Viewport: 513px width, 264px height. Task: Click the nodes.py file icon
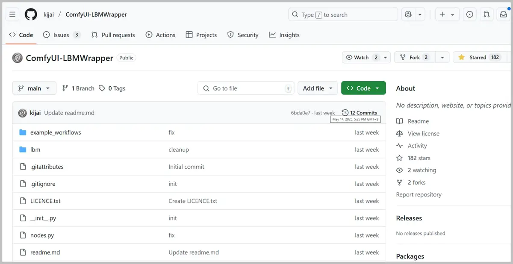pyautogui.click(x=23, y=235)
